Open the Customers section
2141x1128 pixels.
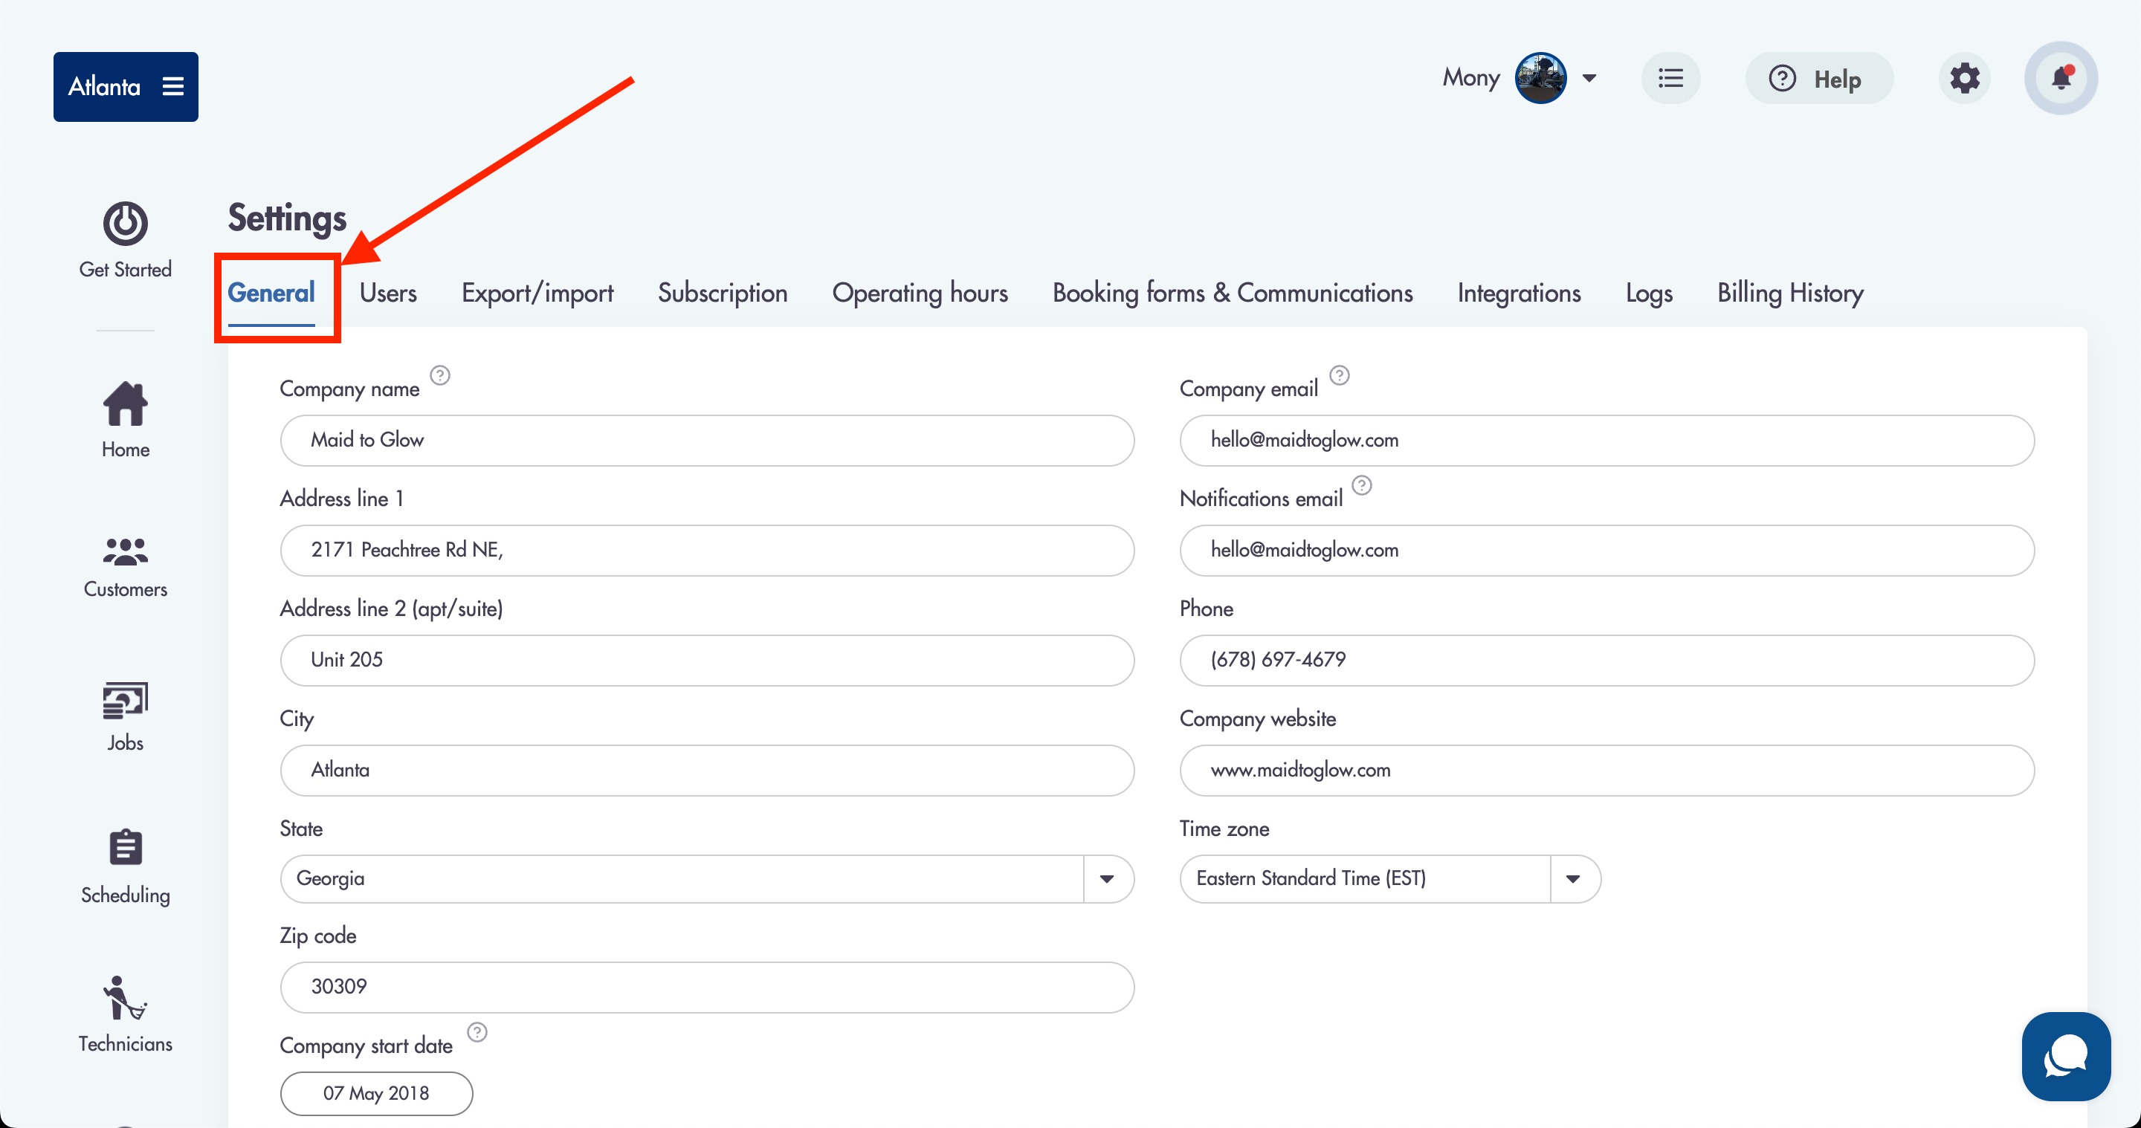click(126, 567)
